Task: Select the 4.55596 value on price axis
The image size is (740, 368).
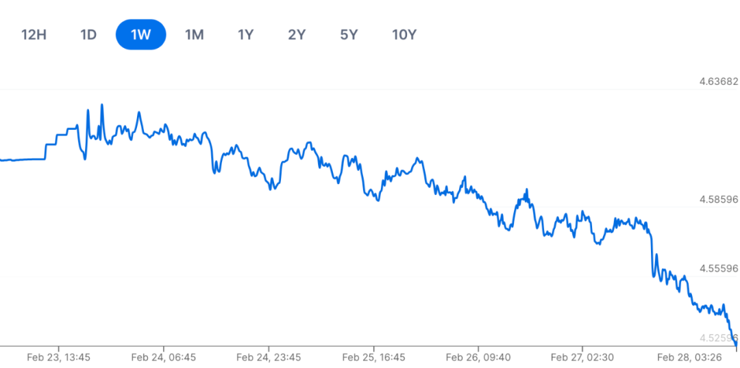Action: [x=718, y=269]
